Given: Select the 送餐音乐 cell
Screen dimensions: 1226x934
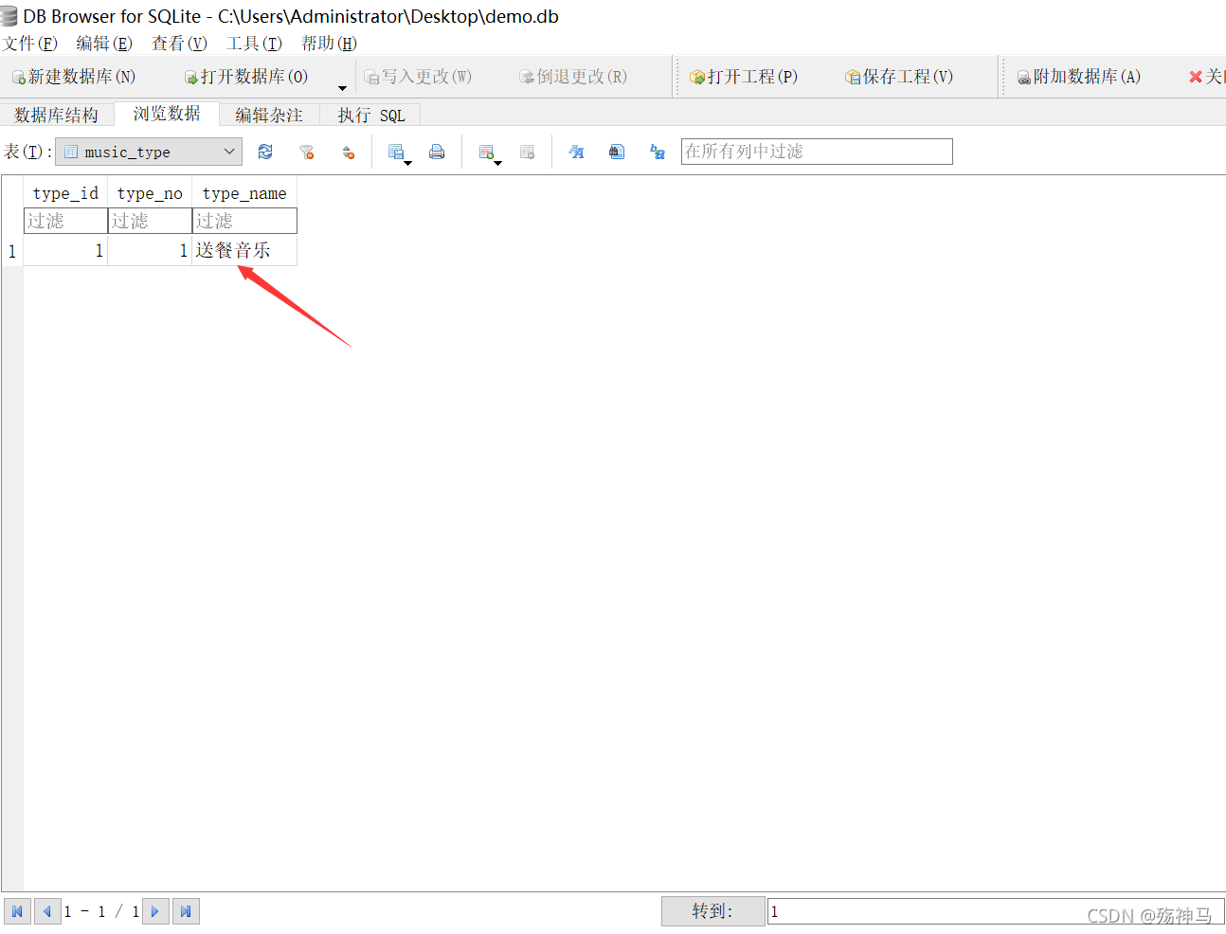Looking at the screenshot, I should [x=244, y=250].
